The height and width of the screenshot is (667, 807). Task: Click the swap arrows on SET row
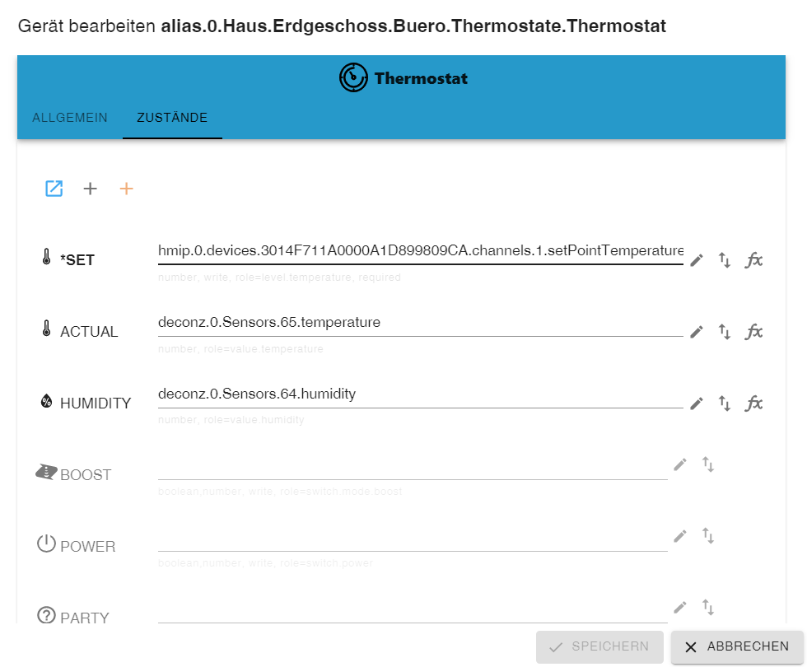pos(725,260)
